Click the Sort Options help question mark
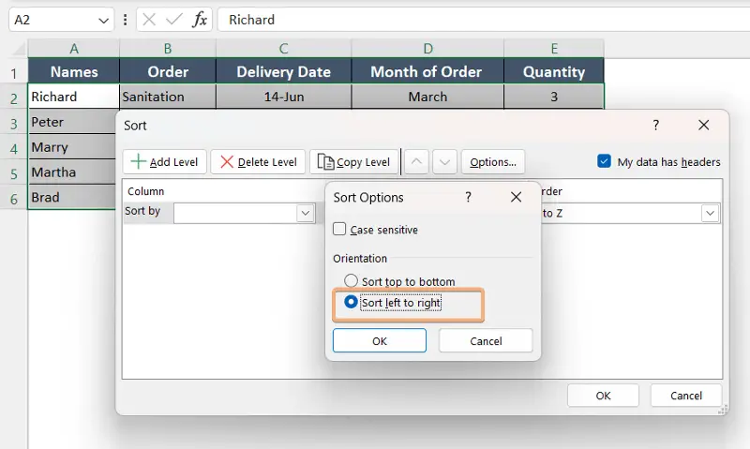750x449 pixels. click(468, 197)
